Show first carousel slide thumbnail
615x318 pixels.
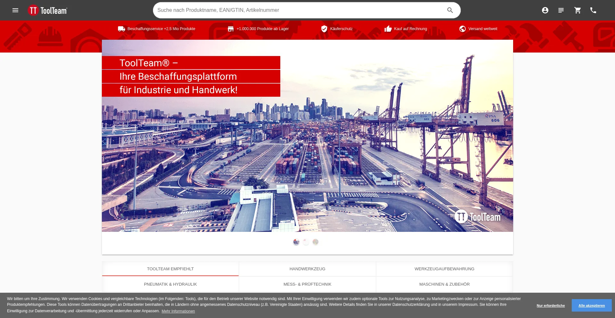pyautogui.click(x=296, y=242)
